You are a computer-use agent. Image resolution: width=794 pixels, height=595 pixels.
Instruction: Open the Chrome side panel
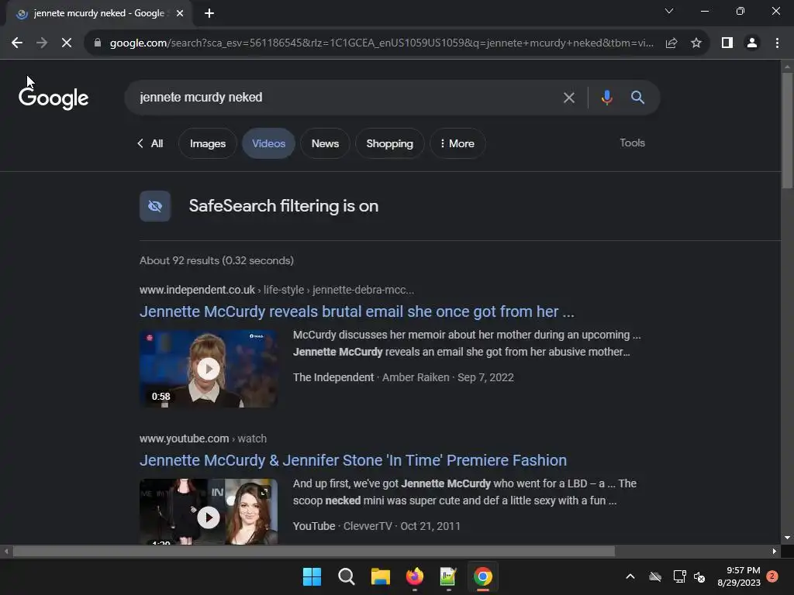tap(727, 43)
